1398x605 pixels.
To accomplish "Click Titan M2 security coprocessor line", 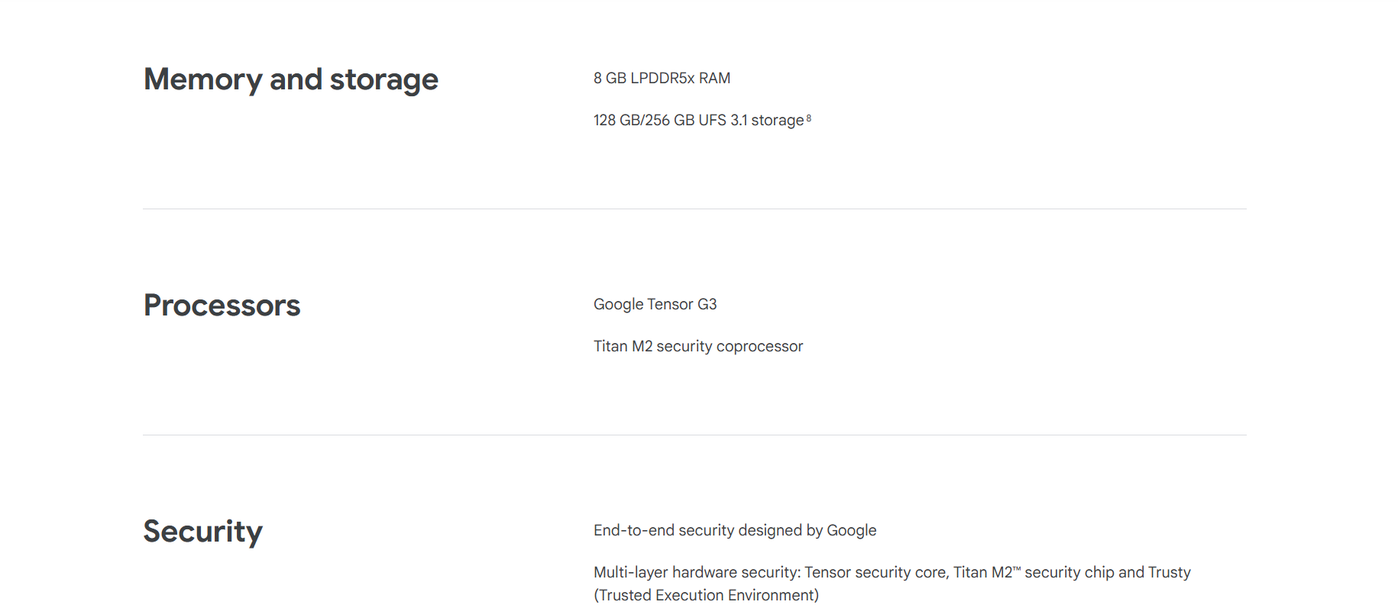I will point(698,346).
